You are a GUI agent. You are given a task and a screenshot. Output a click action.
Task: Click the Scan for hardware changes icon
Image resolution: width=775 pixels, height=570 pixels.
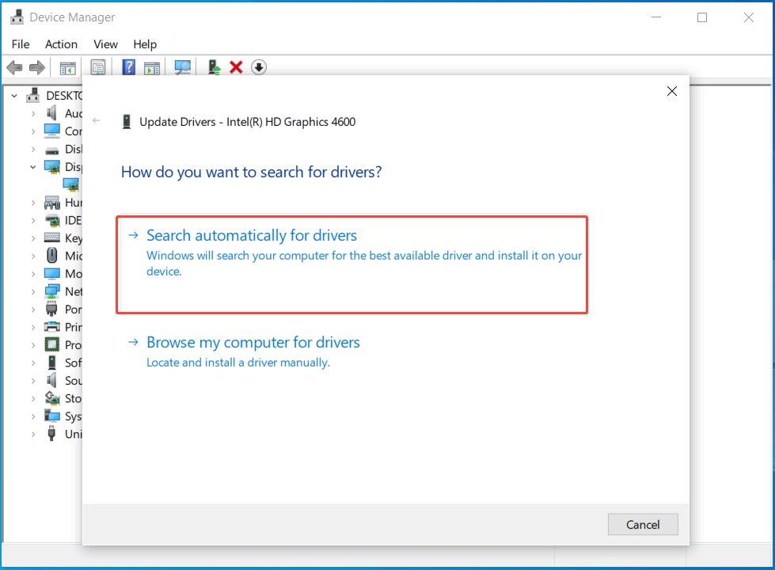(x=183, y=66)
